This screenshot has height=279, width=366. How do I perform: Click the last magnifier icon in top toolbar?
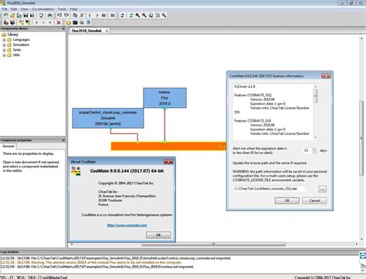click(x=164, y=15)
